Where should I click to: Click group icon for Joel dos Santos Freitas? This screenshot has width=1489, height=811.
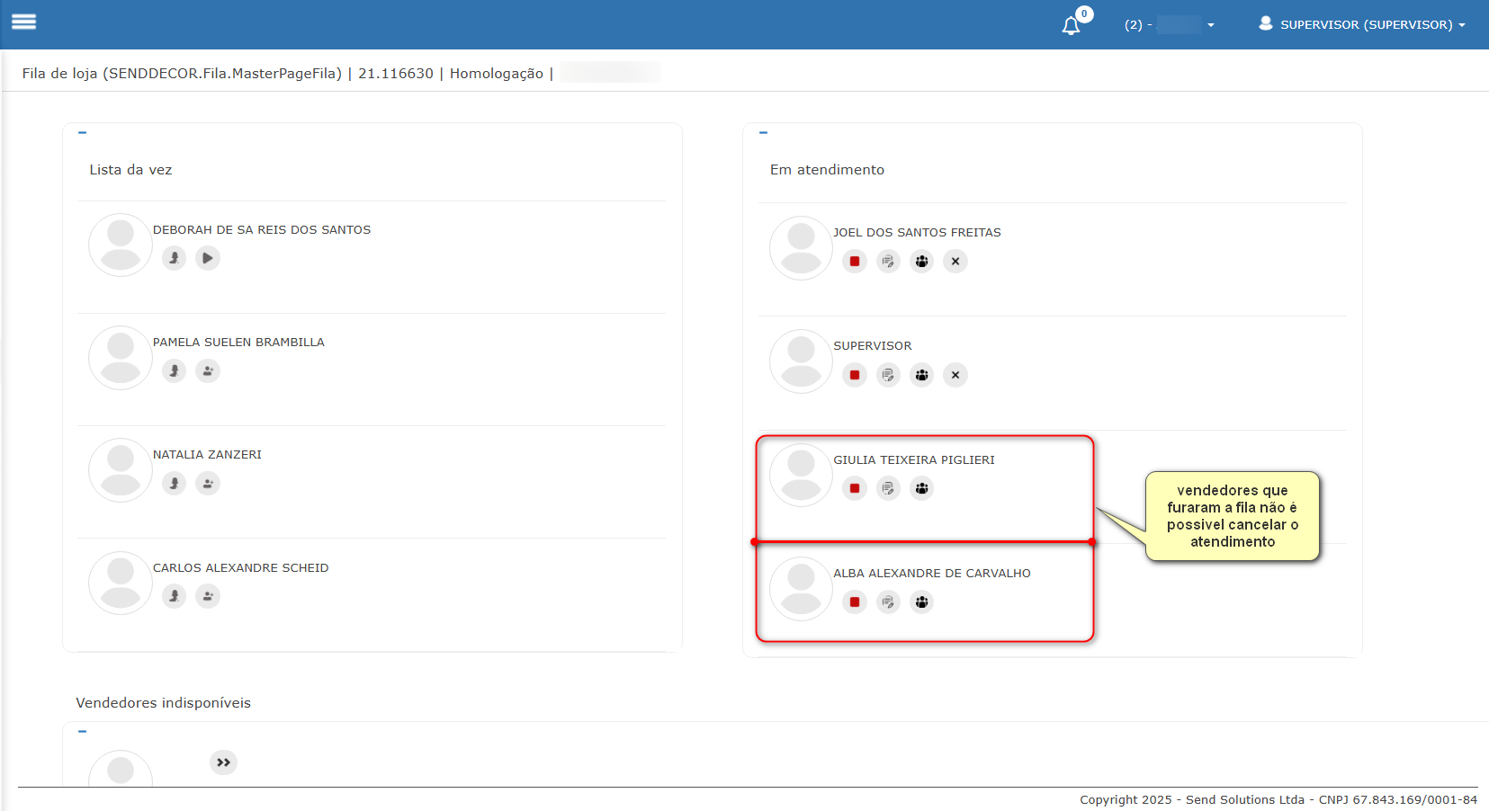pyautogui.click(x=922, y=262)
